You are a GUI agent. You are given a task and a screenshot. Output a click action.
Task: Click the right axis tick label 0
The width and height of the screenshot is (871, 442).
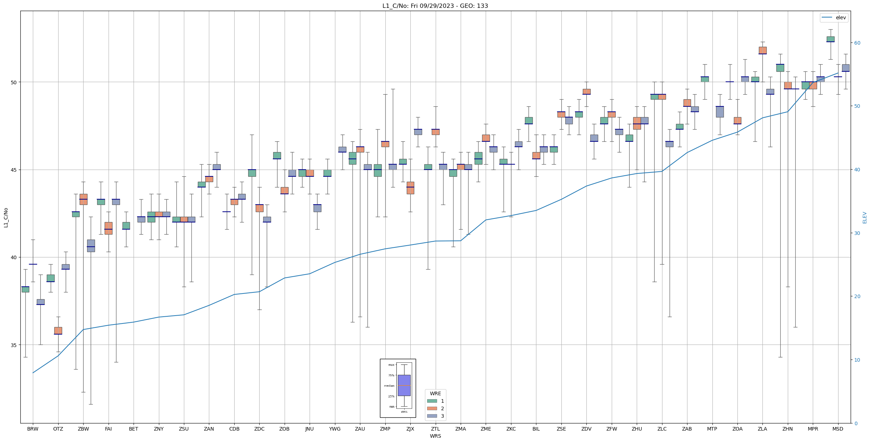855,423
